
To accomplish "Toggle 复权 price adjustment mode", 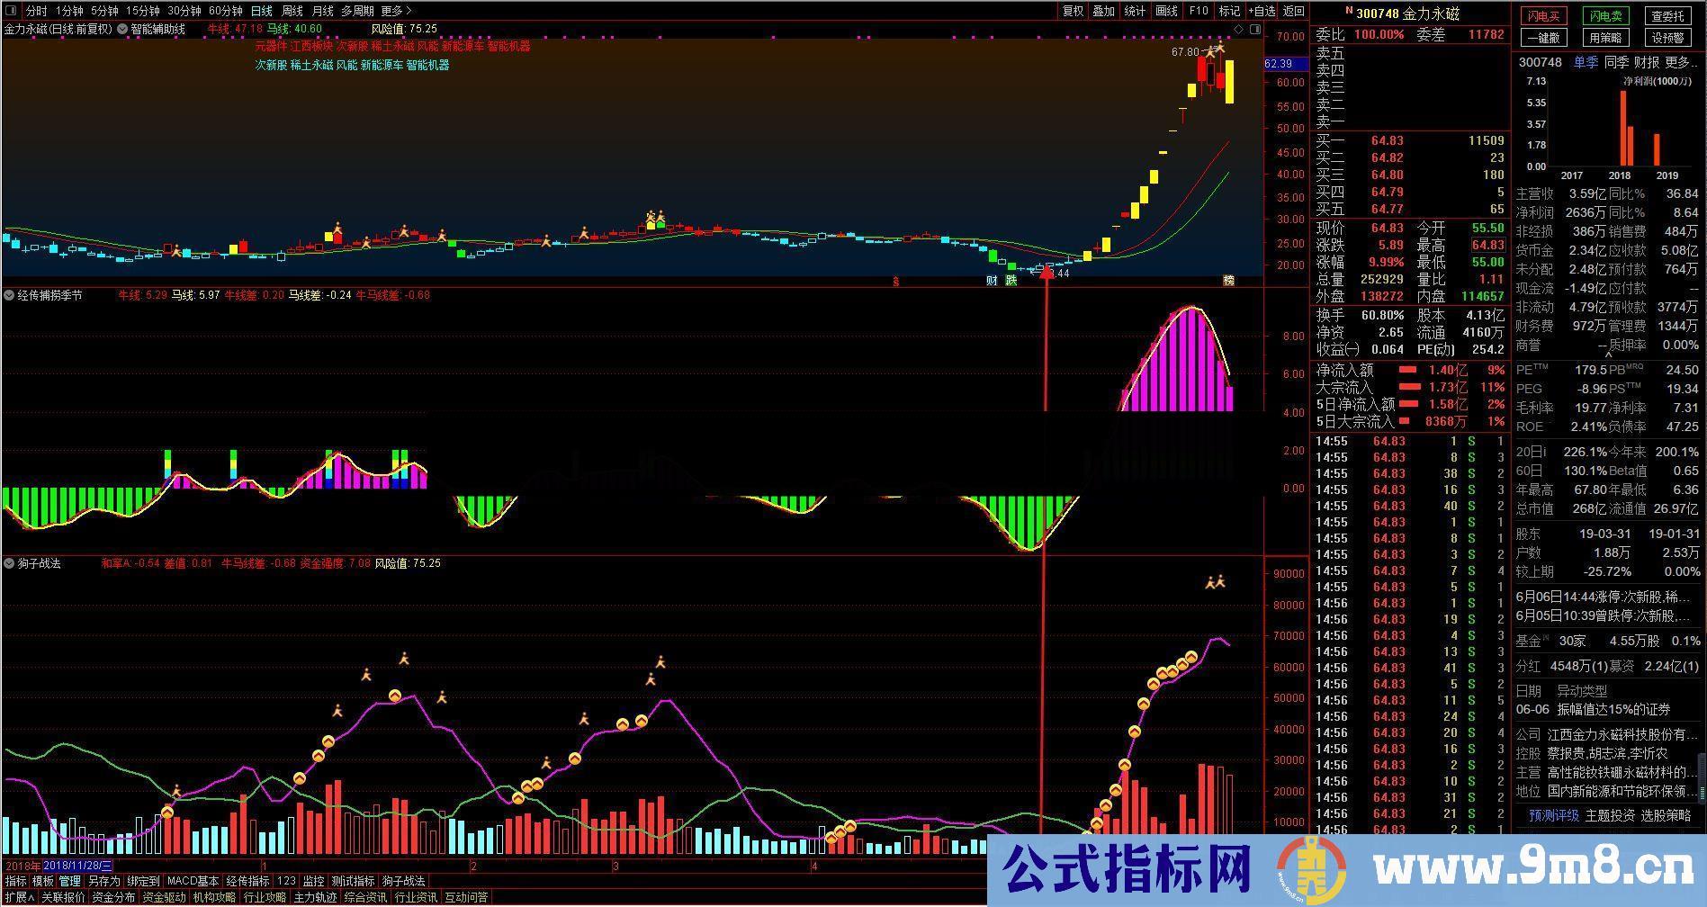I will point(1074,11).
